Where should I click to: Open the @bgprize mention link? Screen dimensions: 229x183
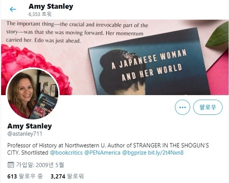134,153
